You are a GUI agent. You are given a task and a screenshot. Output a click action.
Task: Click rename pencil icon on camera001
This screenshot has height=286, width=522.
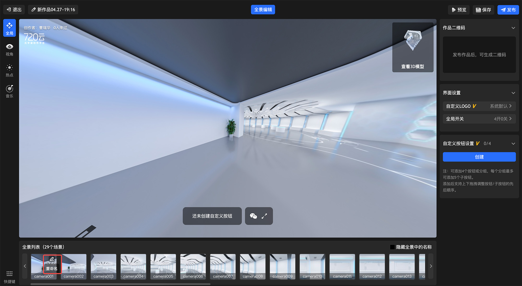52,259
